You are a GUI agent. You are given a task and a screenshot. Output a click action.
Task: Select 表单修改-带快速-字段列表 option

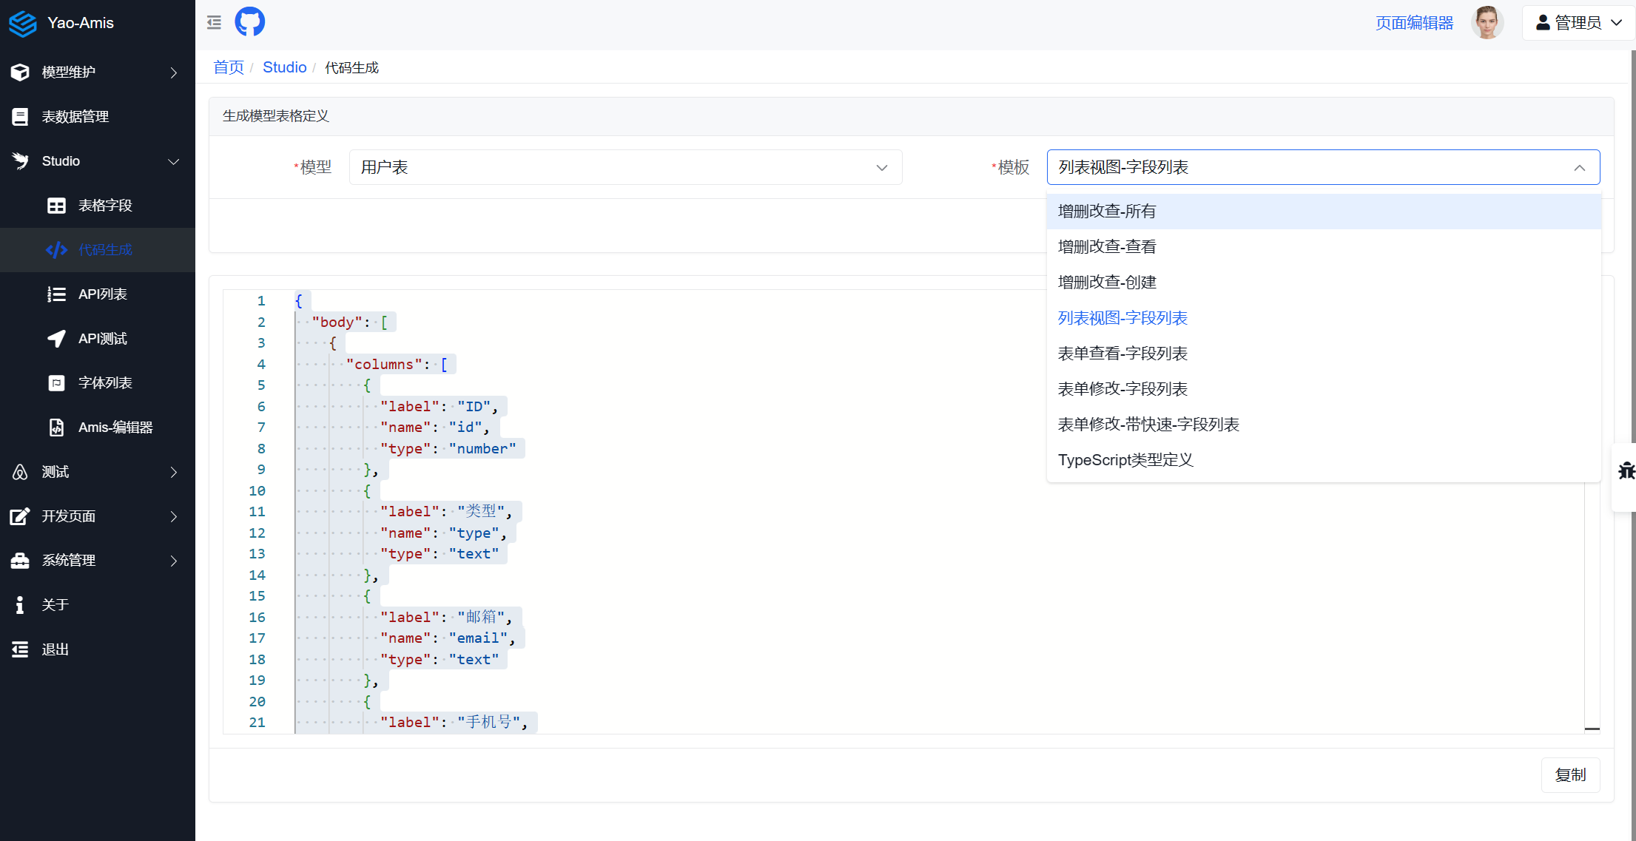pyautogui.click(x=1148, y=425)
